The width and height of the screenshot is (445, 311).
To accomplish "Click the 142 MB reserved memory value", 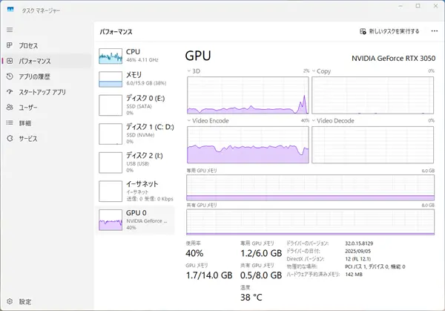I will (x=354, y=275).
